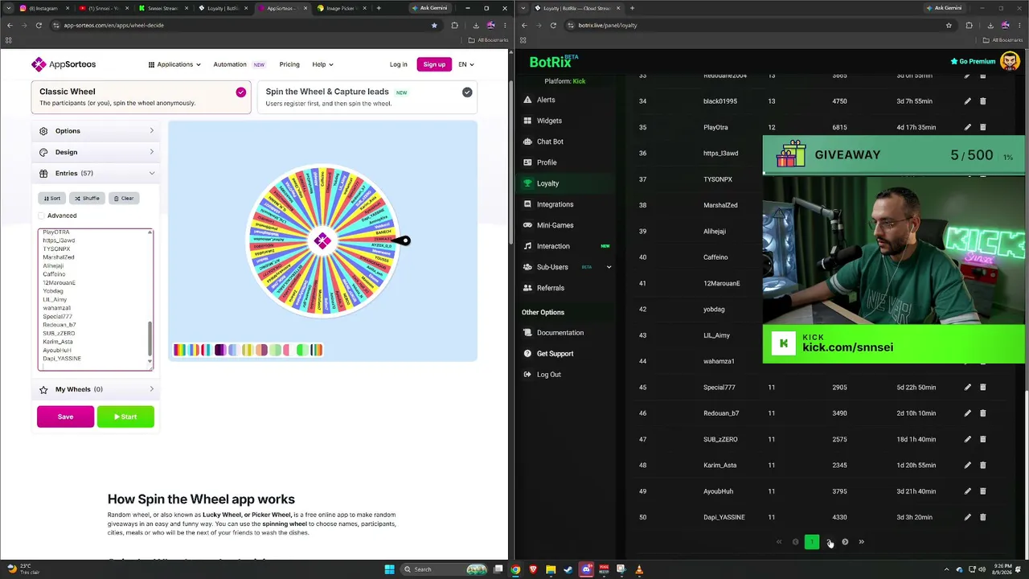Click the Design palette icon
1029x579 pixels.
point(43,152)
